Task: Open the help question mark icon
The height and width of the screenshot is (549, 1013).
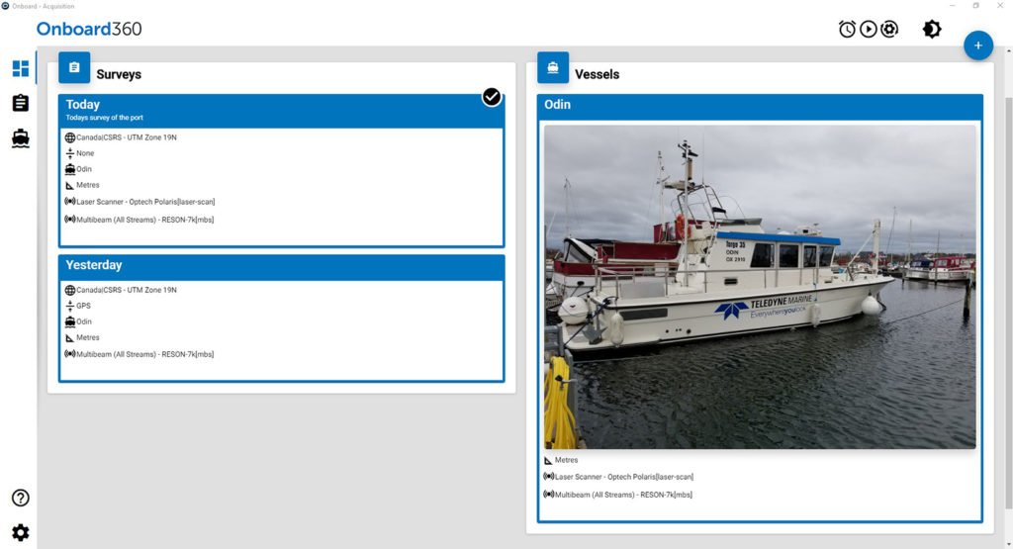Action: pos(21,498)
